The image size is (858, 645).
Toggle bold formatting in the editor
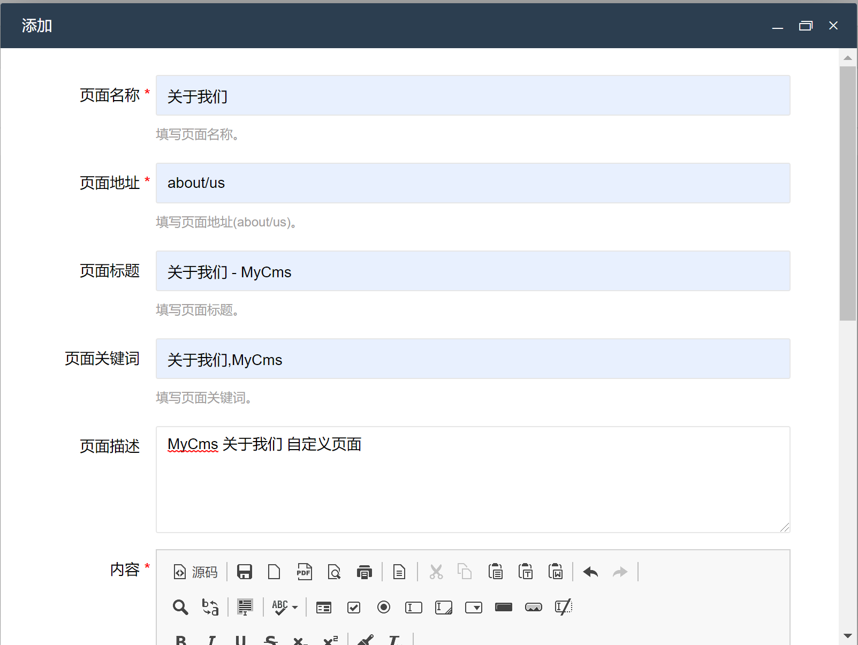click(181, 640)
